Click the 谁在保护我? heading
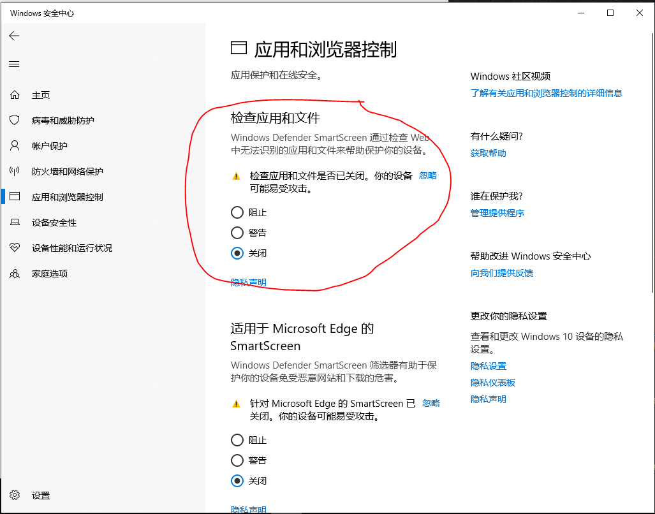Screen dimensions: 655x514 (496, 196)
